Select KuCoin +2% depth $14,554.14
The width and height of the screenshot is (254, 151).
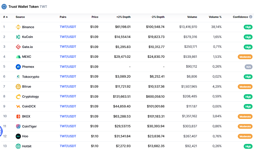pyautogui.click(x=123, y=37)
